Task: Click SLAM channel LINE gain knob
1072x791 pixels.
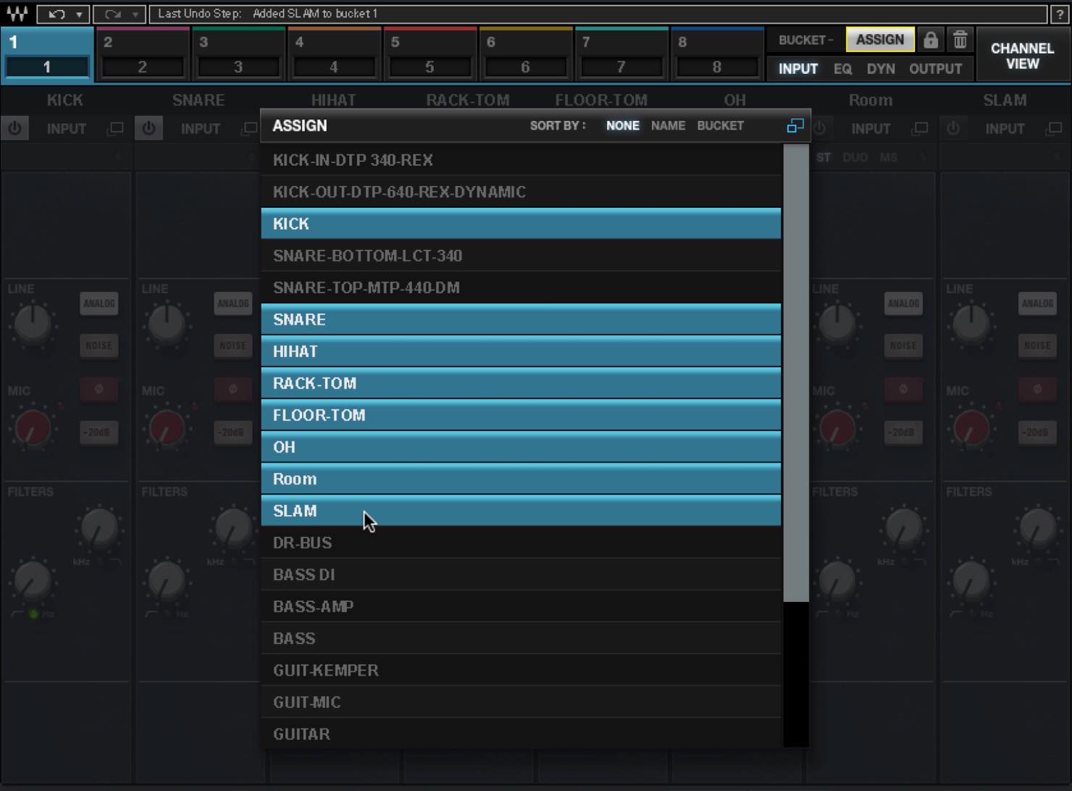Action: pyautogui.click(x=971, y=323)
